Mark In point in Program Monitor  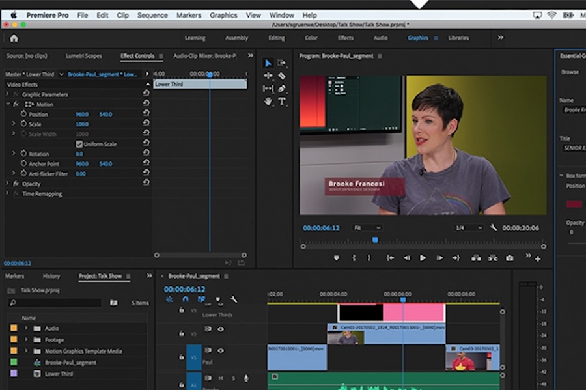click(354, 258)
